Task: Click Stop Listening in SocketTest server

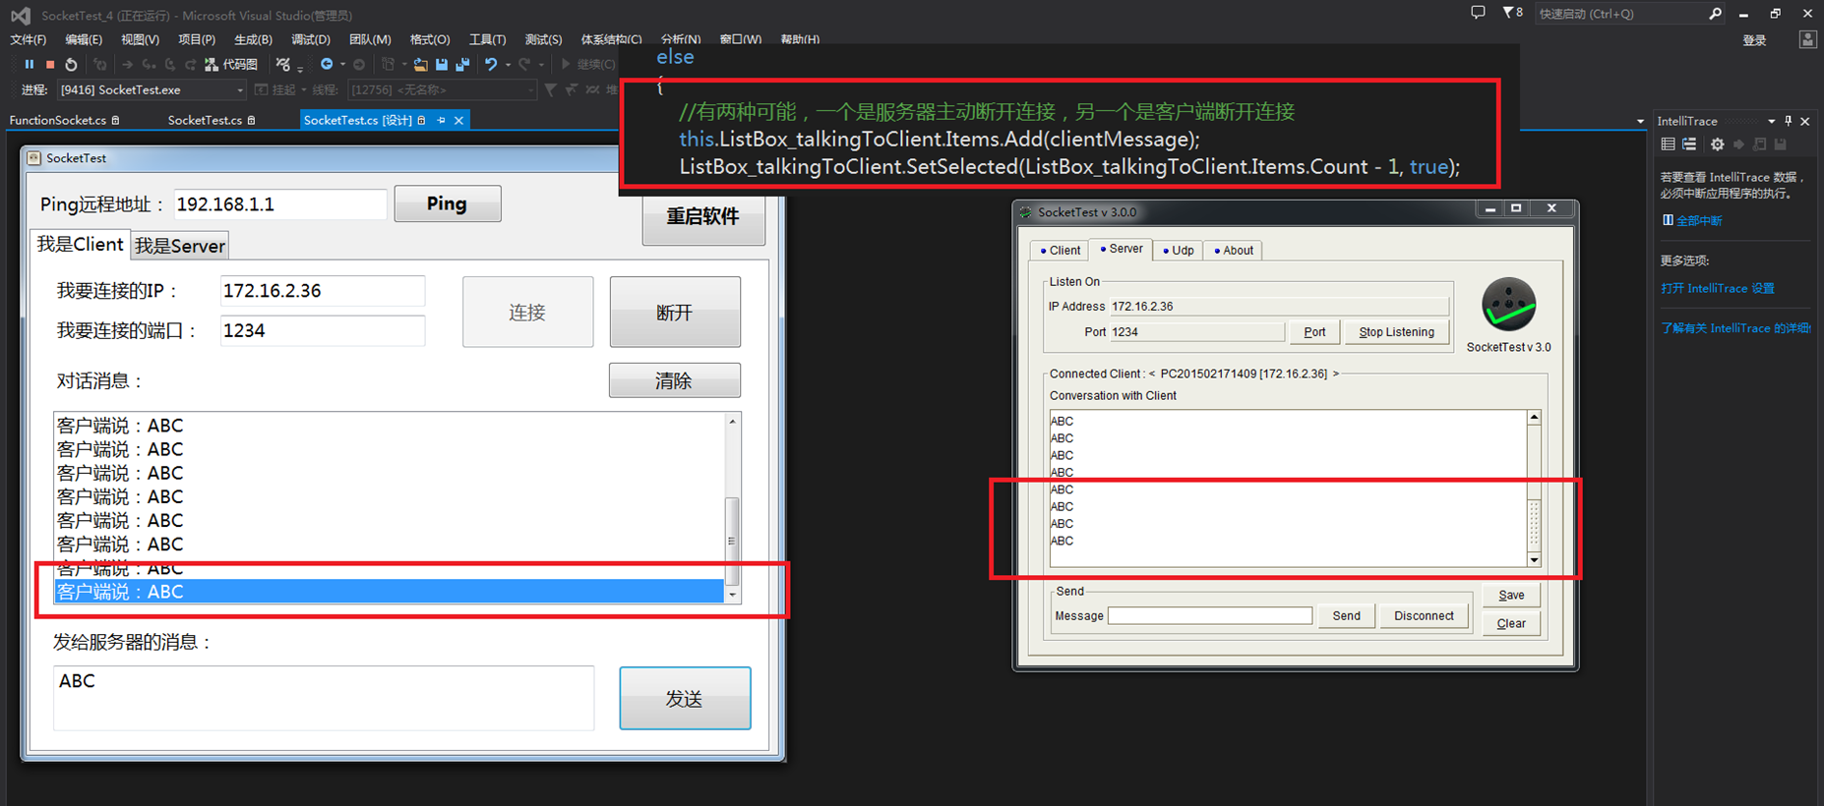Action: (1397, 332)
